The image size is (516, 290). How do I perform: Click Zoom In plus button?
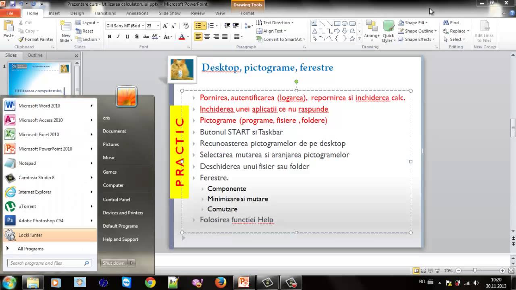[502, 271]
